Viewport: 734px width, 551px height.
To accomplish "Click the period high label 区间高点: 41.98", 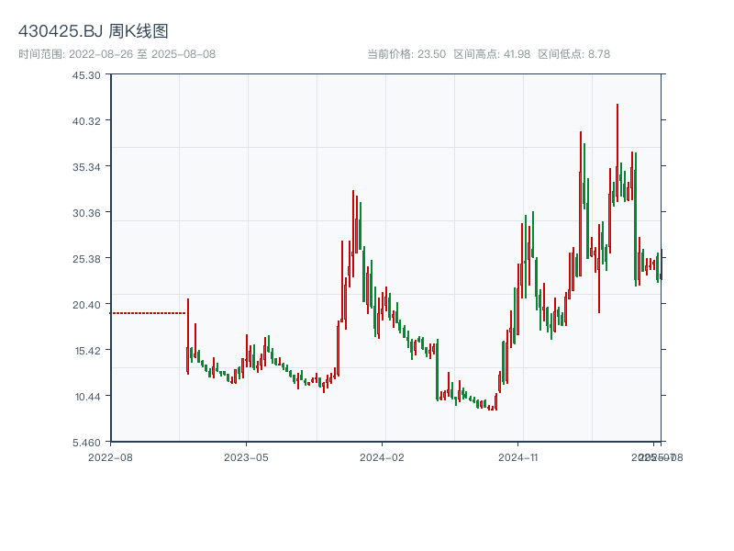I will [492, 54].
